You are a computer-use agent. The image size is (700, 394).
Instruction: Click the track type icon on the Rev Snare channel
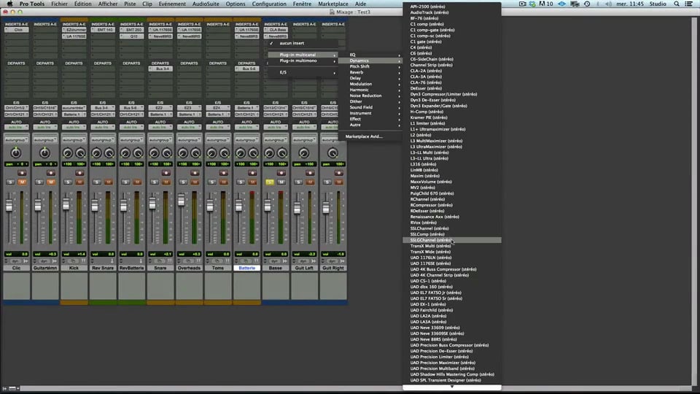(x=112, y=261)
